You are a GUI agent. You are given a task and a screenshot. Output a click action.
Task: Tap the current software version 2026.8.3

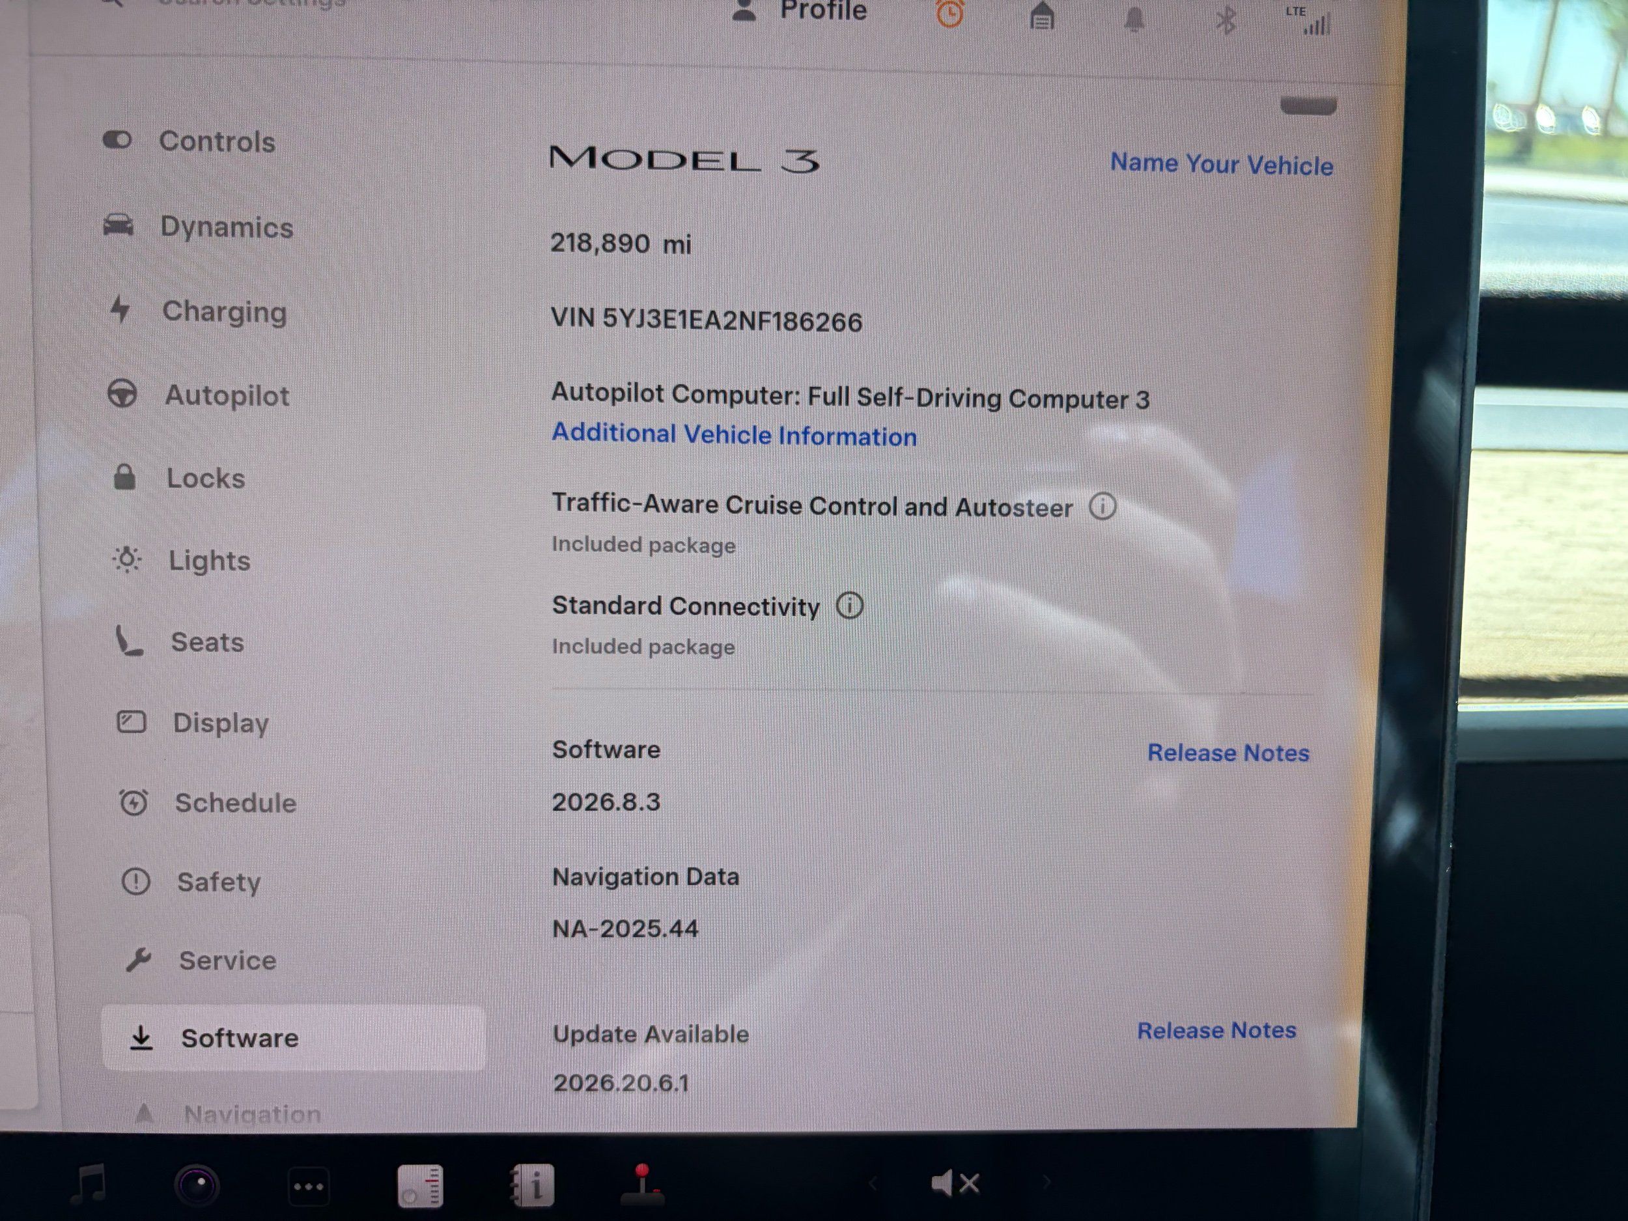(606, 802)
